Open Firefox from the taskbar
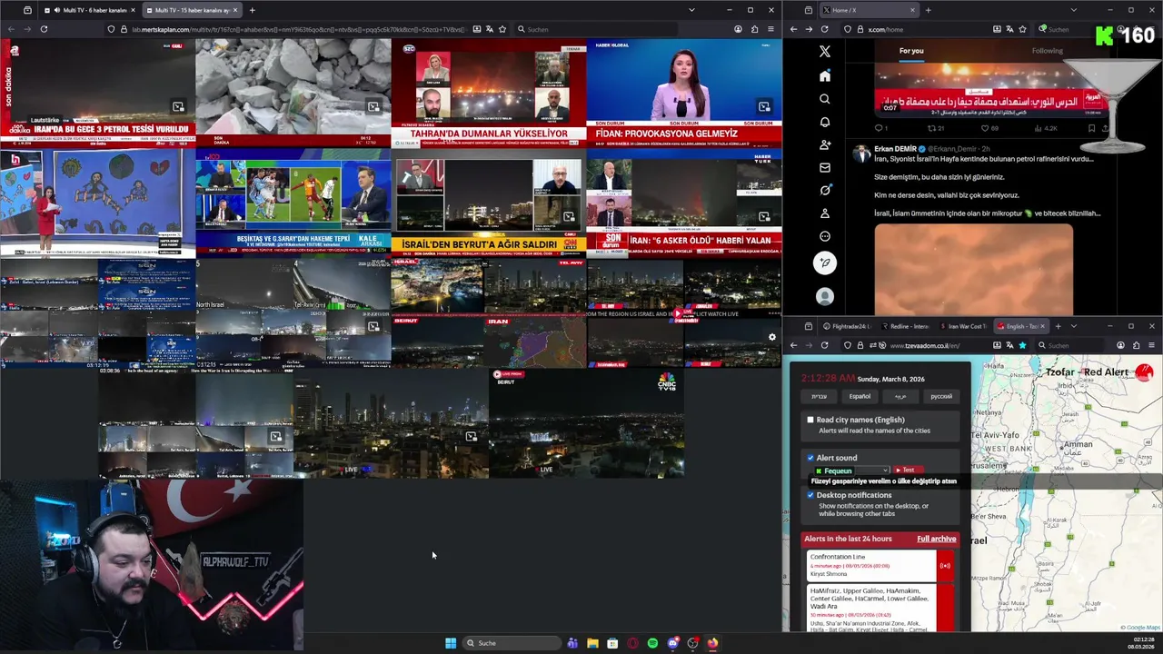This screenshot has height=654, width=1163. click(712, 643)
